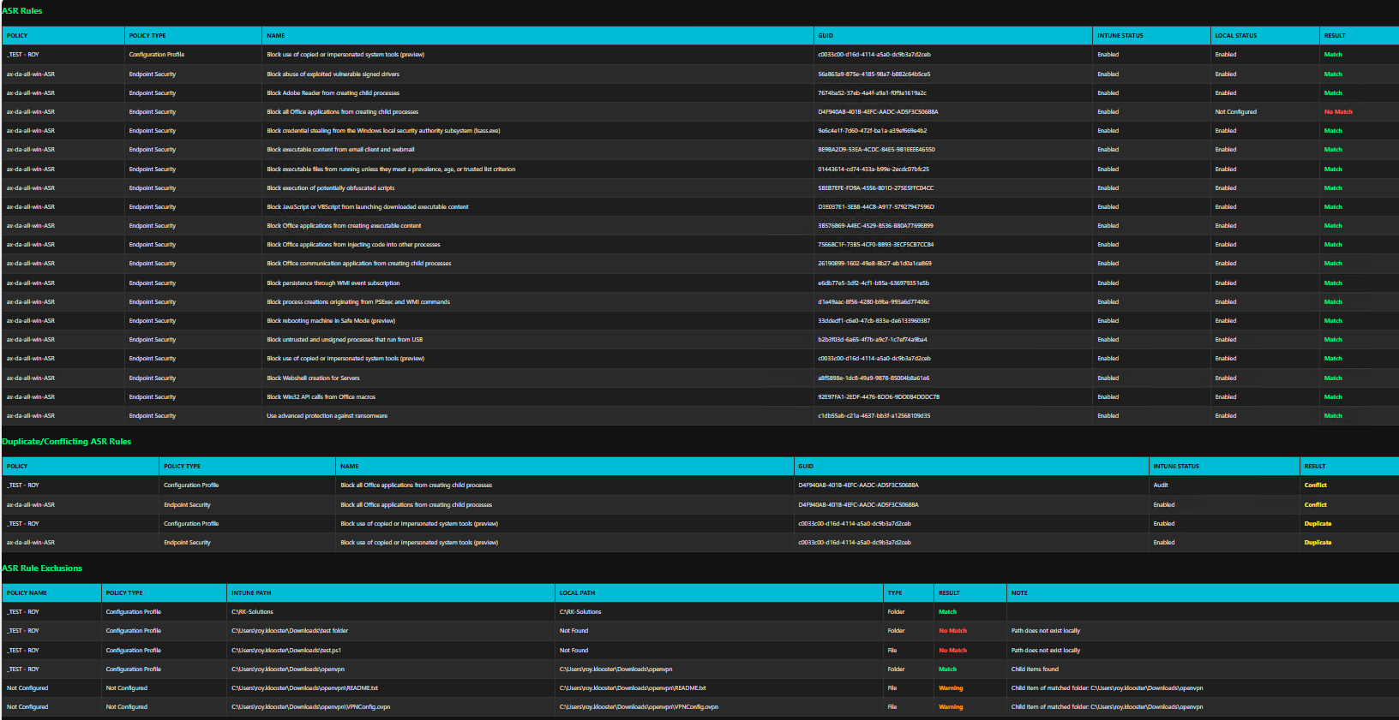Click the Intune Path column header
The height and width of the screenshot is (720, 1399).
pos(251,593)
